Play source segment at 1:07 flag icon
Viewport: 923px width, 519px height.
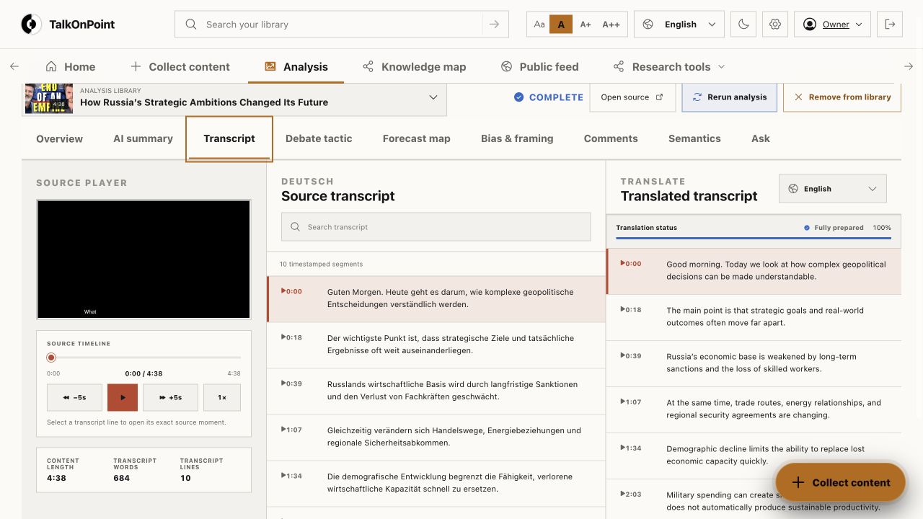click(x=284, y=430)
